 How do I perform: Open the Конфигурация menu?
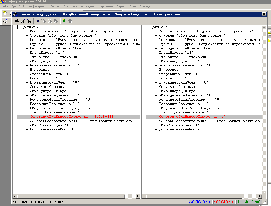(37, 6)
